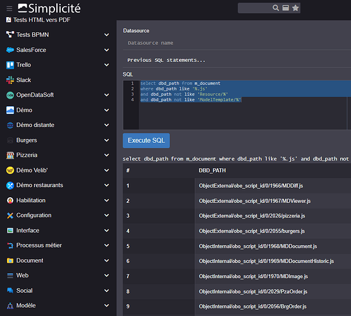
Task: Click the Datasource name input field
Action: click(x=237, y=43)
